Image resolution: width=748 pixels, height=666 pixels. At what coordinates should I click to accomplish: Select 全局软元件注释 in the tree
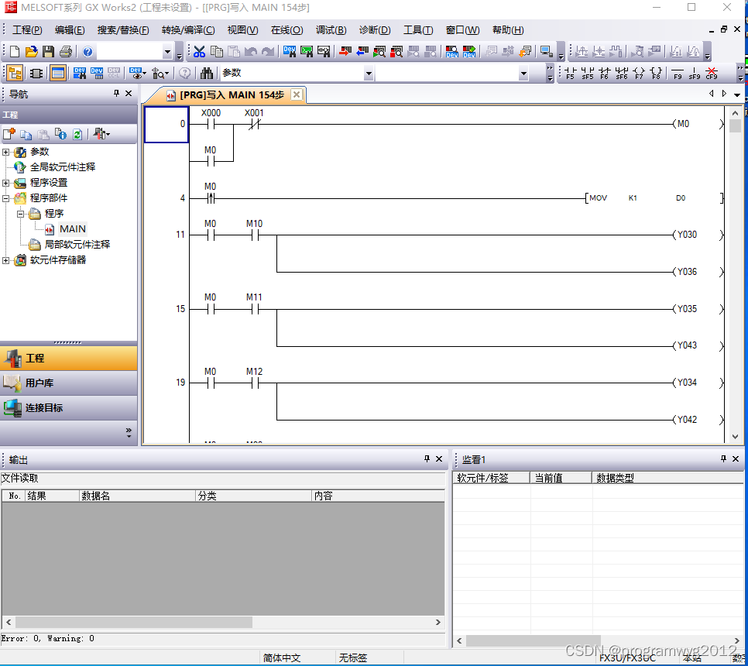[x=63, y=167]
